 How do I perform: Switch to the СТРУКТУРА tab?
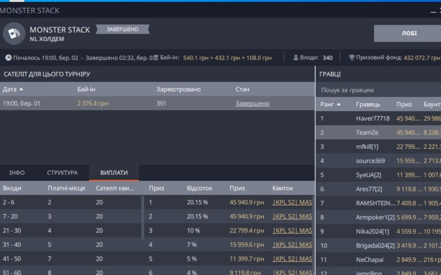62,172
